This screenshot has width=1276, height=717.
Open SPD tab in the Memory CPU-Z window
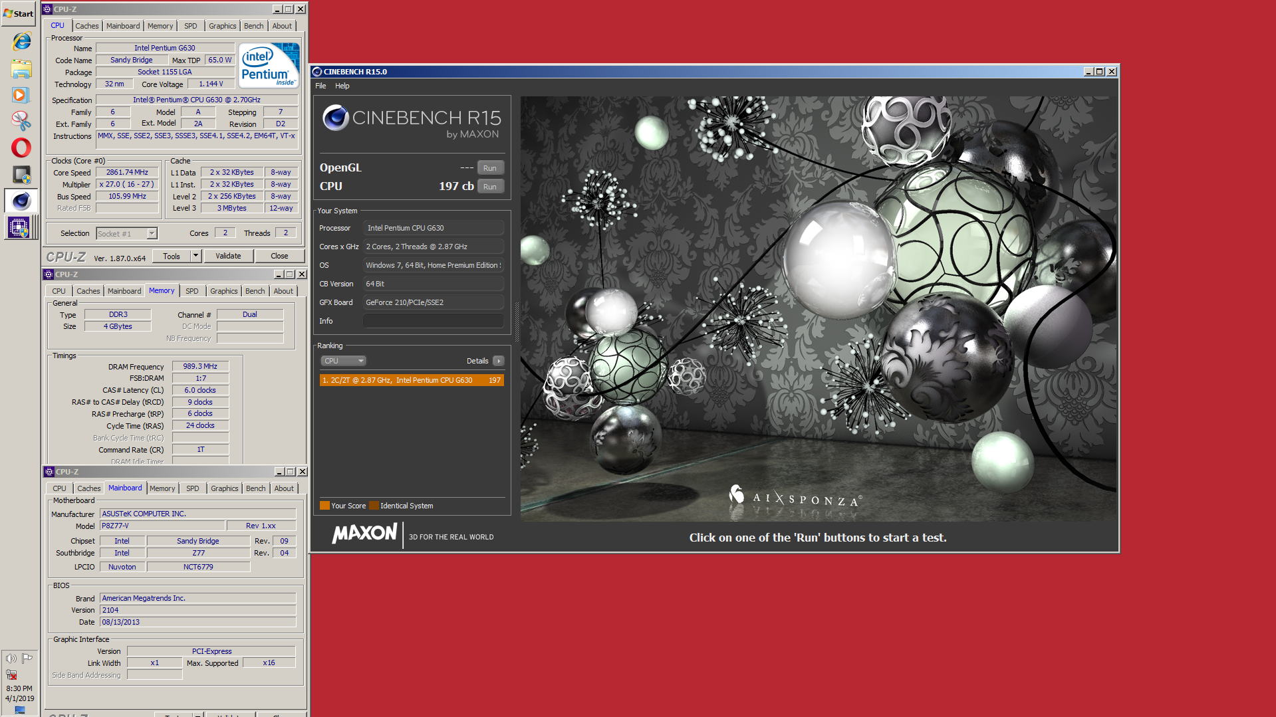pos(192,291)
